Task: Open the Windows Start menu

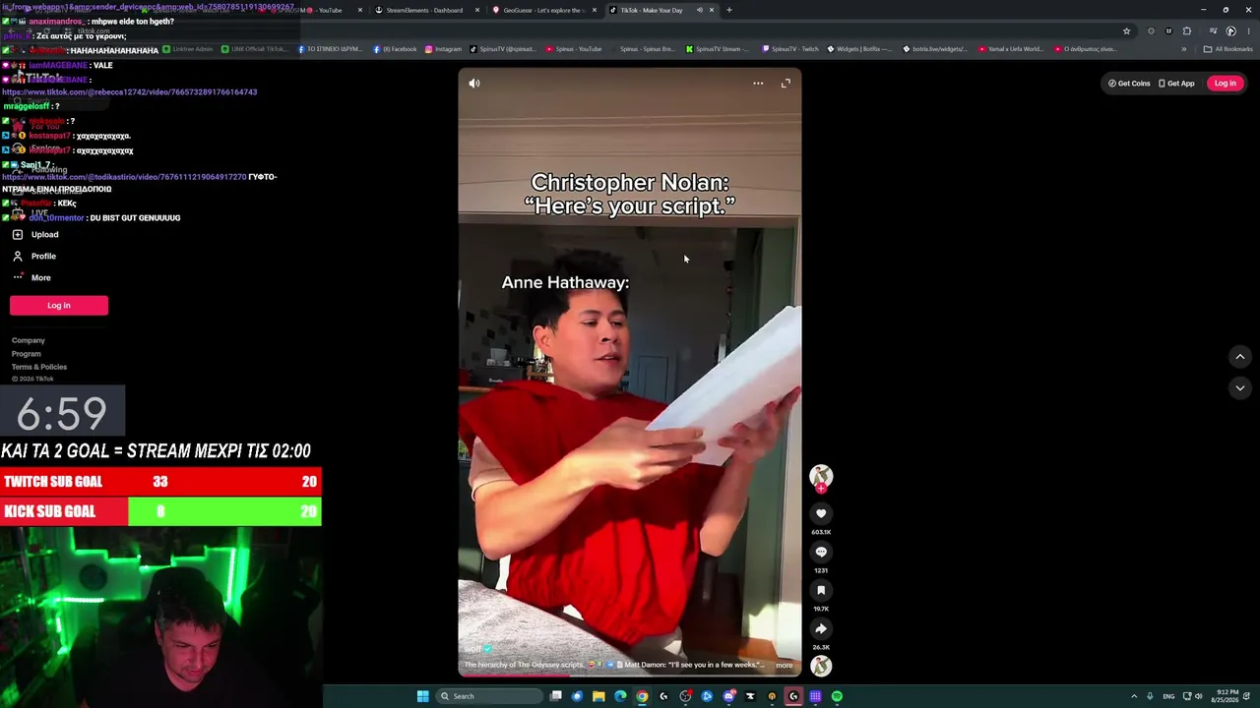Action: [x=423, y=696]
